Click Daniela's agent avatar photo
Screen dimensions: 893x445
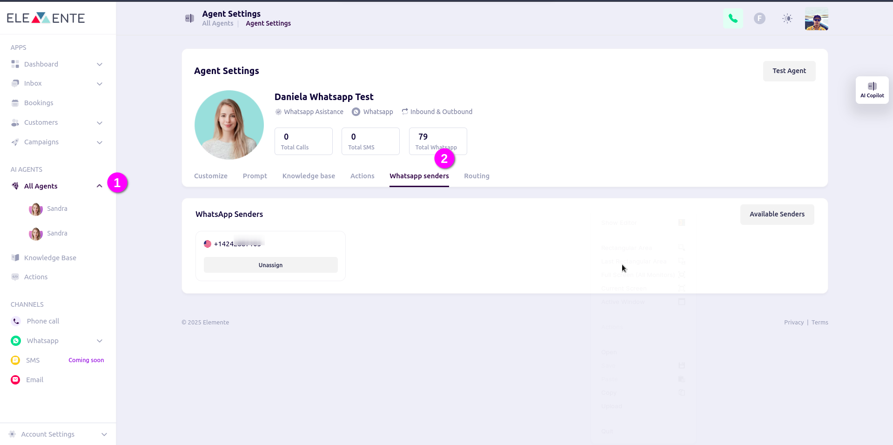pyautogui.click(x=229, y=125)
